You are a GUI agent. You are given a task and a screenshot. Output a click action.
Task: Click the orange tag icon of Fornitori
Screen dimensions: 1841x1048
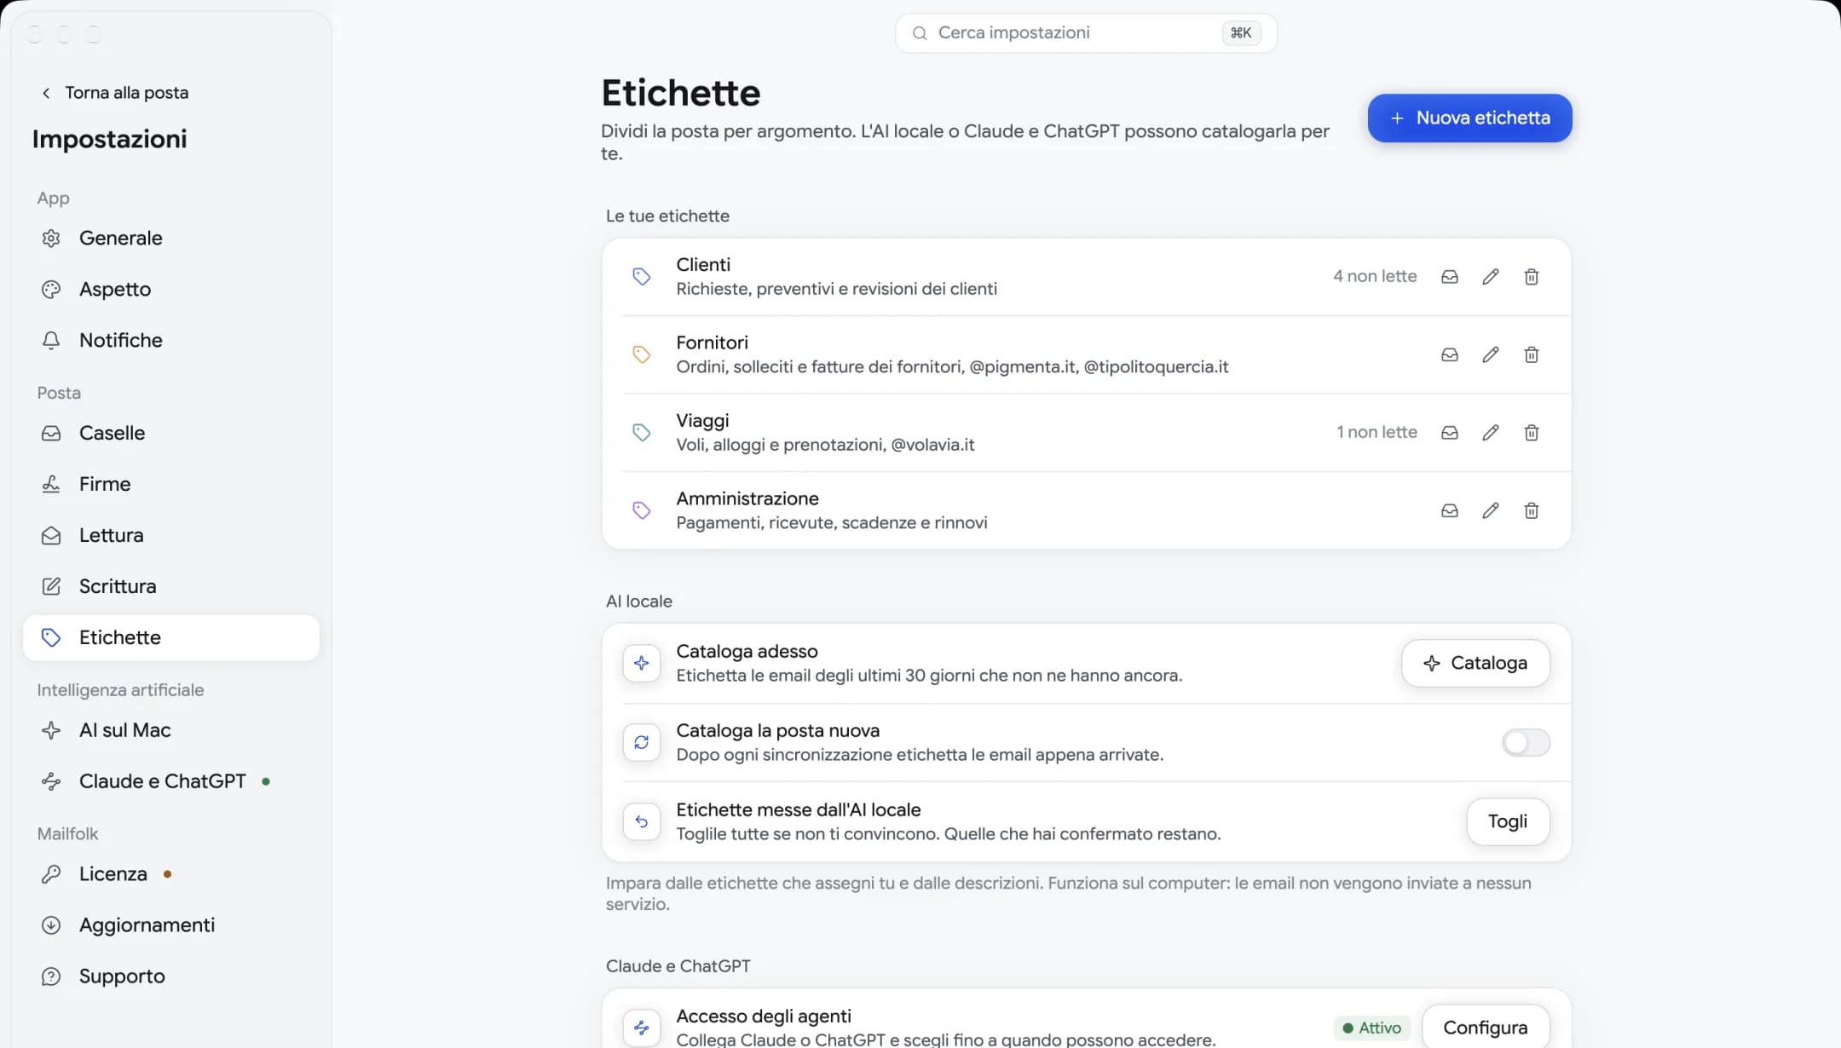[x=642, y=354]
